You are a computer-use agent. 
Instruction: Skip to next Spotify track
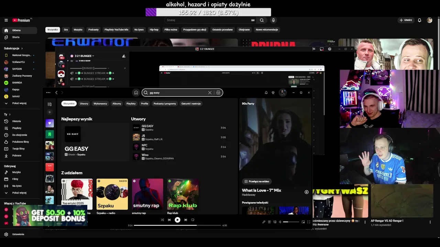186,220
